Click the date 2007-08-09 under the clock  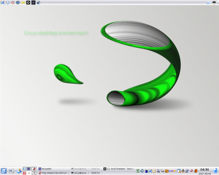coord(205,173)
